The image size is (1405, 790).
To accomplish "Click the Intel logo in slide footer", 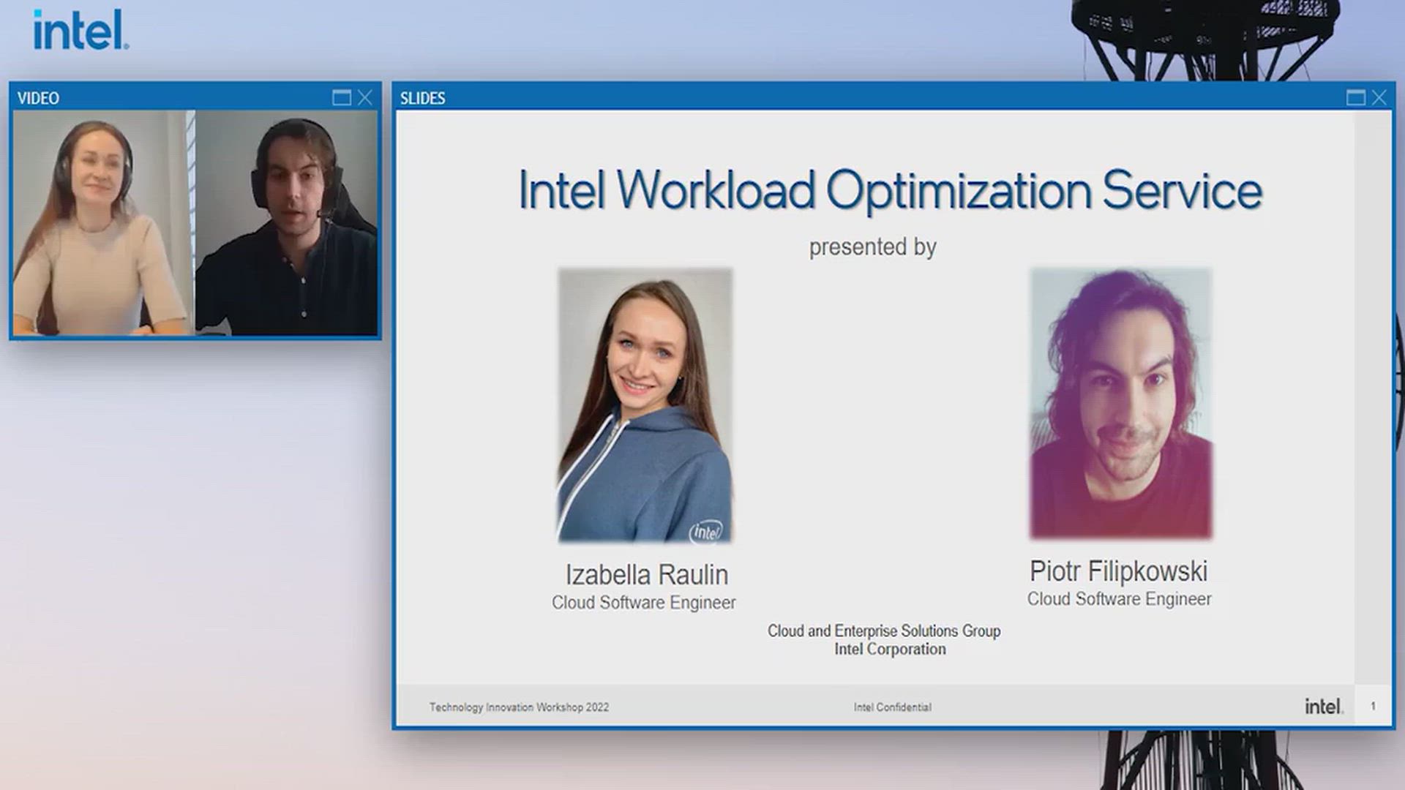I will (1324, 706).
